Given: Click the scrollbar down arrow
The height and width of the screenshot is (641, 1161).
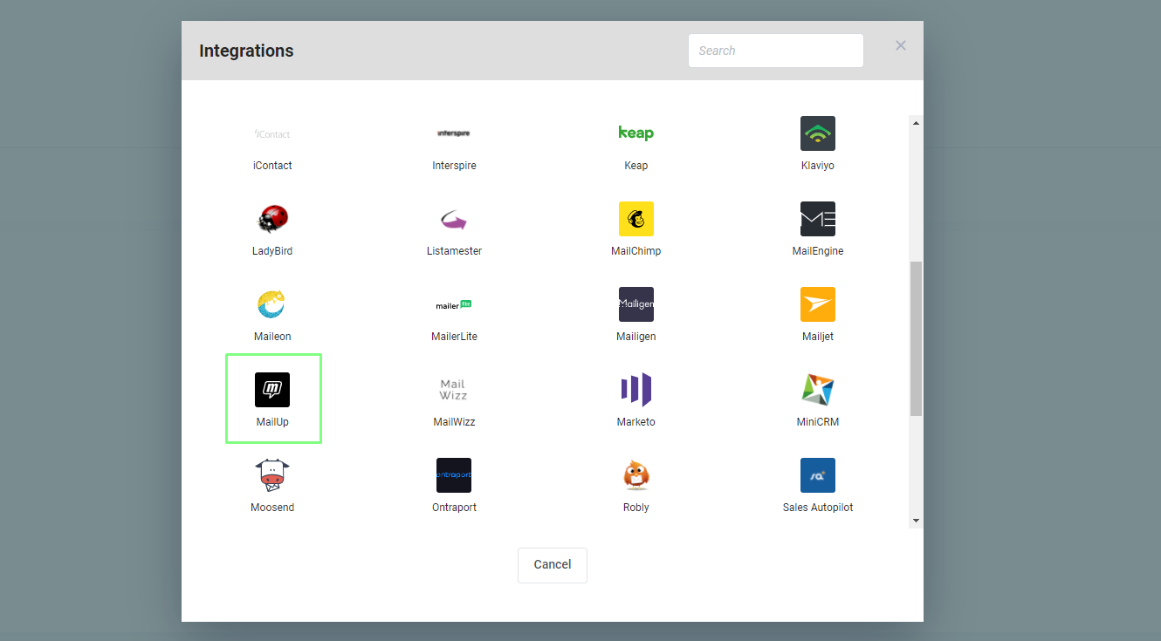Looking at the screenshot, I should 916,521.
